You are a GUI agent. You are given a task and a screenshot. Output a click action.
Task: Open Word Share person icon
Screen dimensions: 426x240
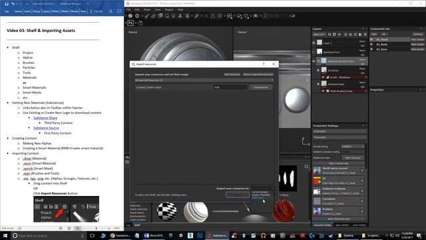pos(110,11)
